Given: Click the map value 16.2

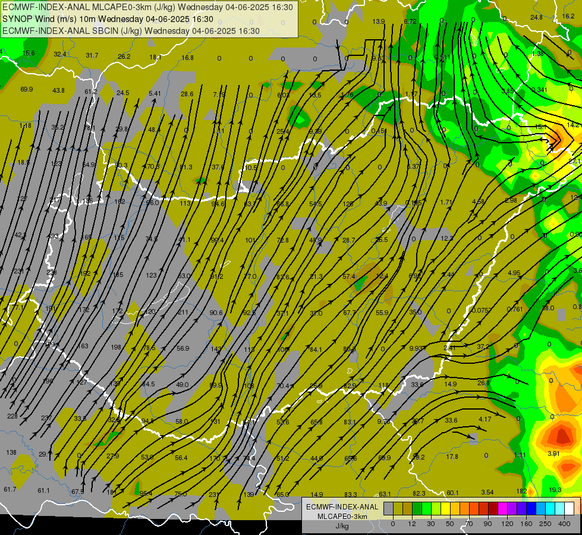Looking at the screenshot, I should coord(568,16).
